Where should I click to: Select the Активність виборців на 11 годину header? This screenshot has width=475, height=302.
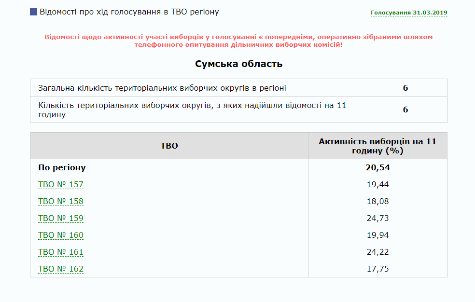[x=377, y=146]
